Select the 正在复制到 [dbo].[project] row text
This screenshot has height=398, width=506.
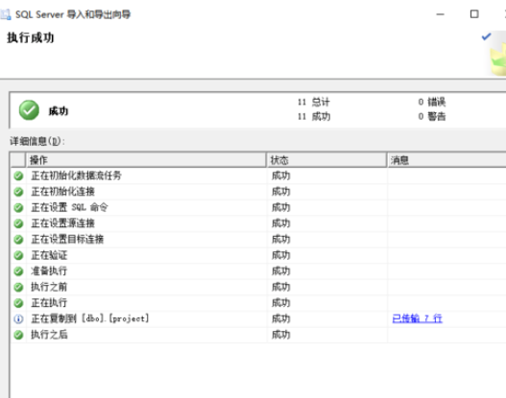coord(90,318)
